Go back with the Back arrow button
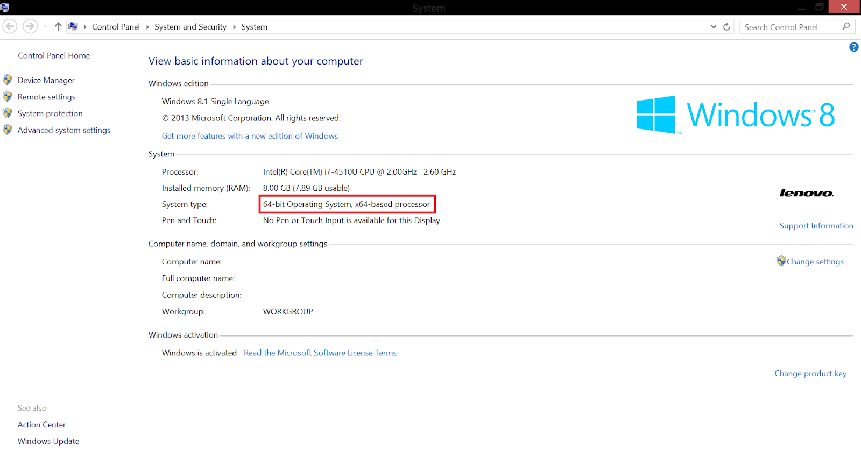This screenshot has width=861, height=458. [10, 26]
